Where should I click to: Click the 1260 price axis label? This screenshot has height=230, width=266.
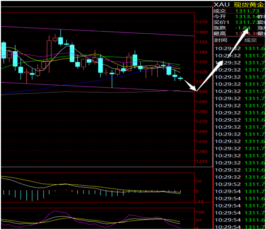[202, 132]
